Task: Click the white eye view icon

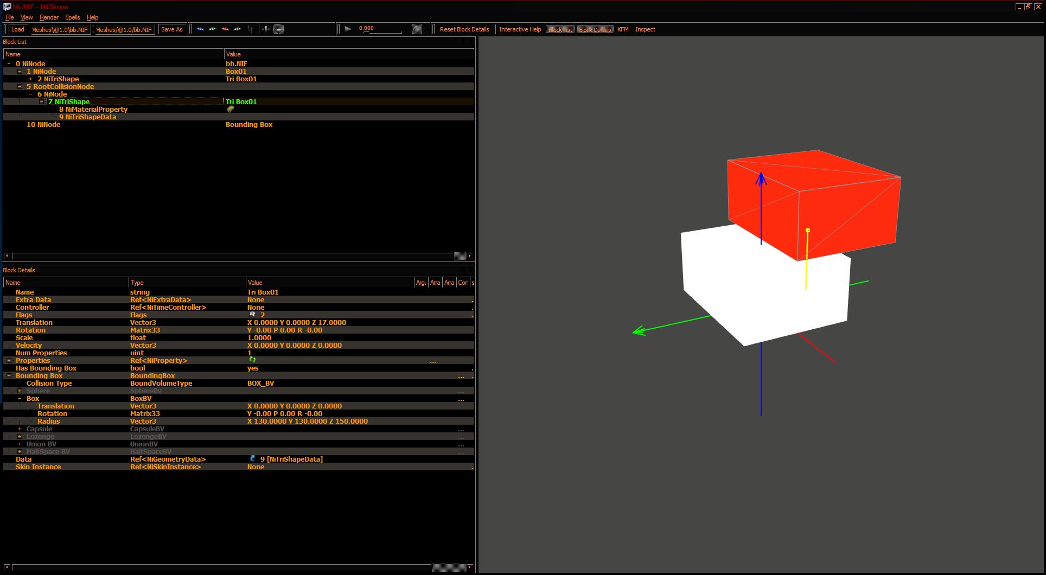Action: (237, 29)
